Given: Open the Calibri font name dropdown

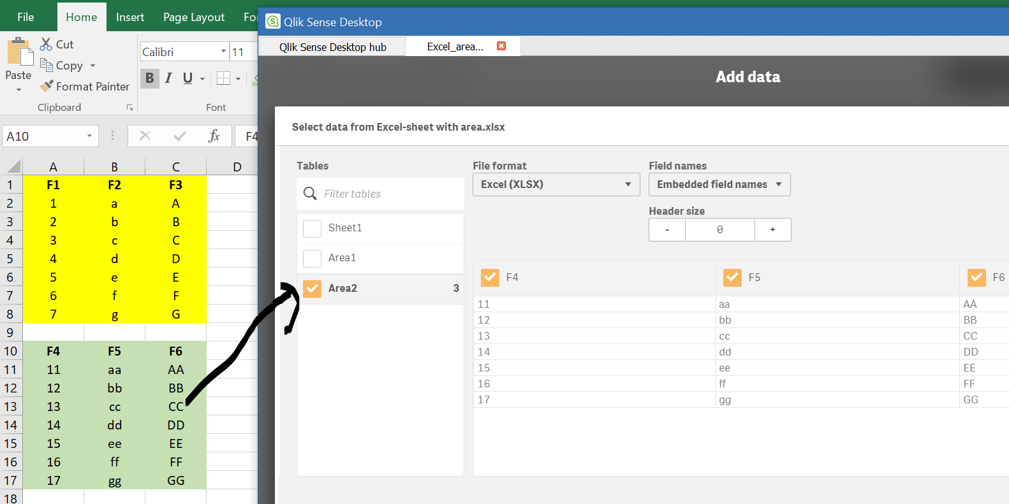Looking at the screenshot, I should [223, 52].
